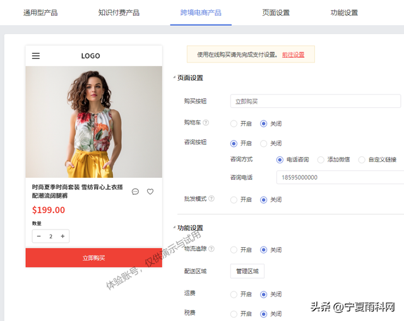Viewport: 404px width, 321px height.
Task: Select the 跨境电商产品 tab
Action: pyautogui.click(x=201, y=13)
